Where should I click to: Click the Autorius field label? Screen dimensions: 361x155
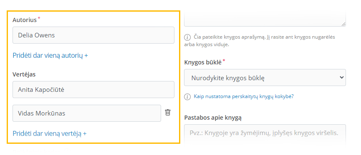coord(25,20)
